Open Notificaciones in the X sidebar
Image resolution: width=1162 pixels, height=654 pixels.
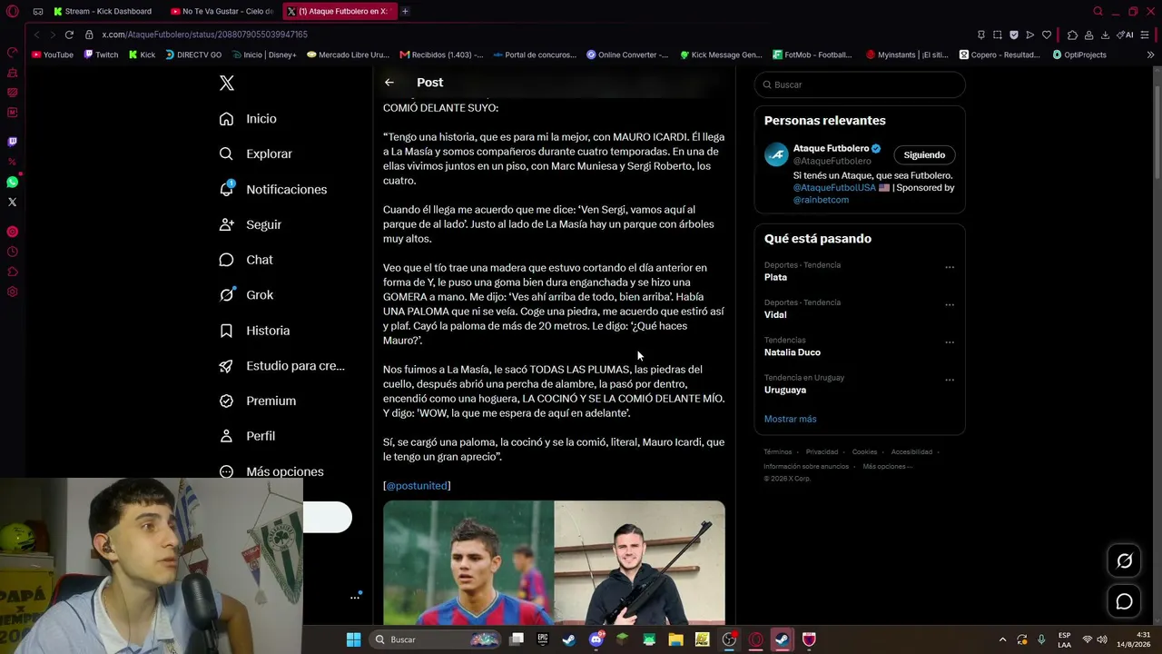[x=272, y=189]
